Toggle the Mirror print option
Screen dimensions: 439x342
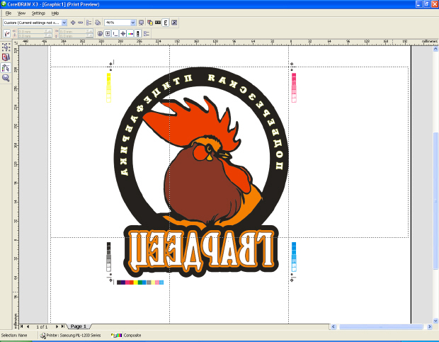pyautogui.click(x=166, y=23)
